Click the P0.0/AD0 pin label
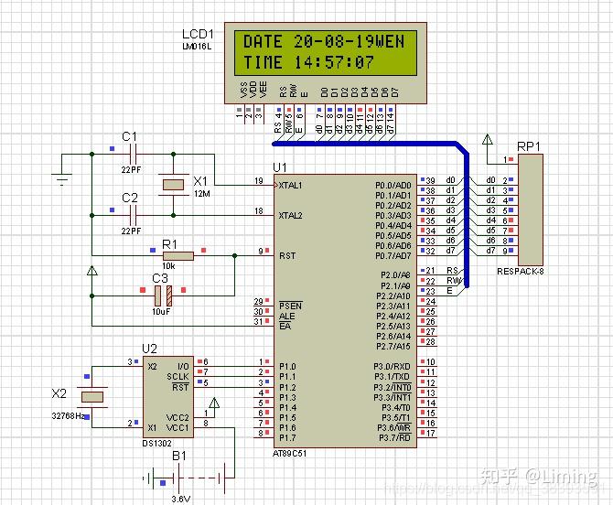 (x=393, y=186)
